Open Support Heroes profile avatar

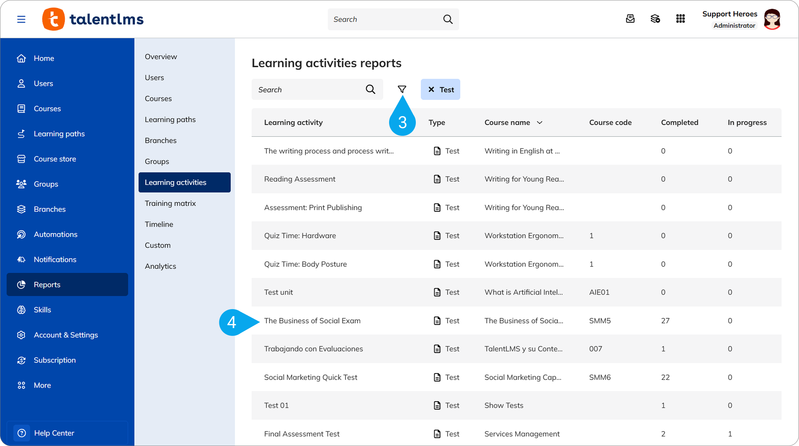(772, 19)
